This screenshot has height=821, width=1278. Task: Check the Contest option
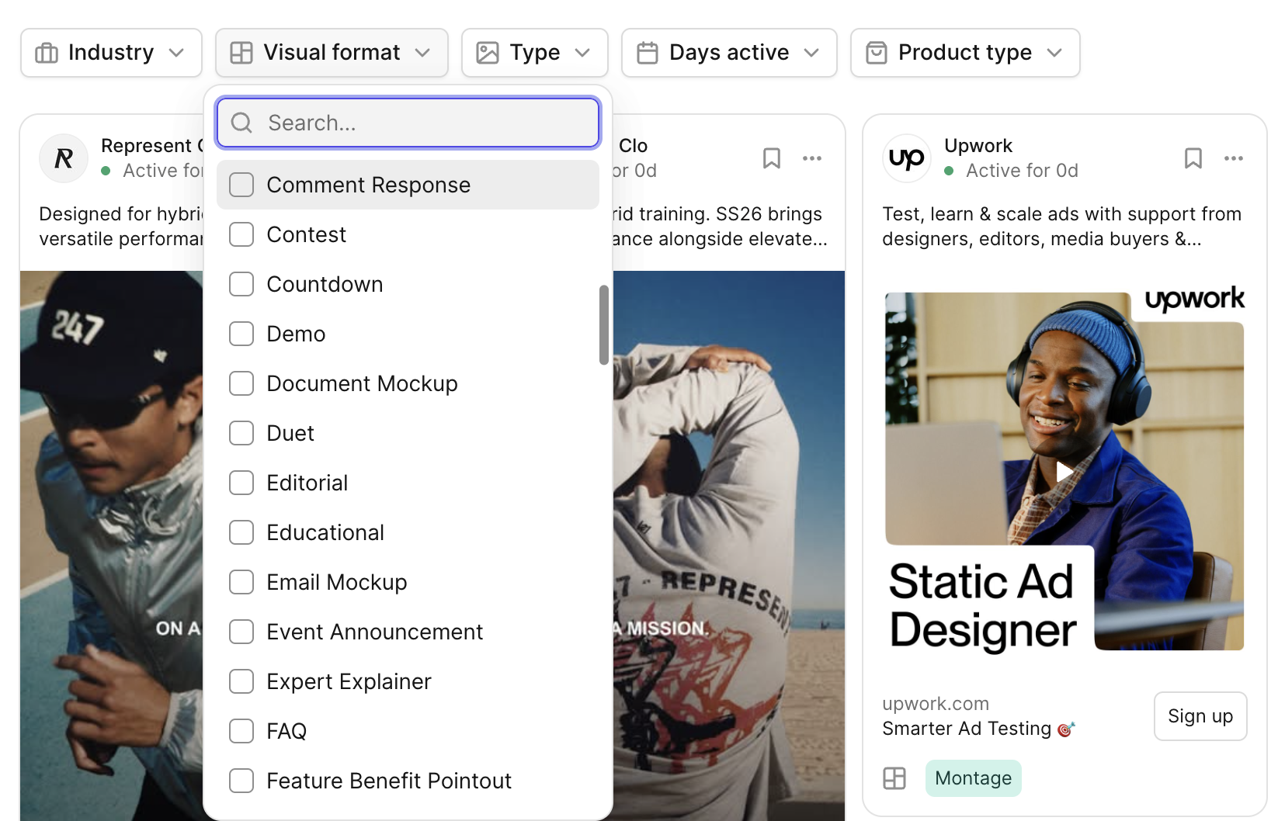(x=241, y=234)
